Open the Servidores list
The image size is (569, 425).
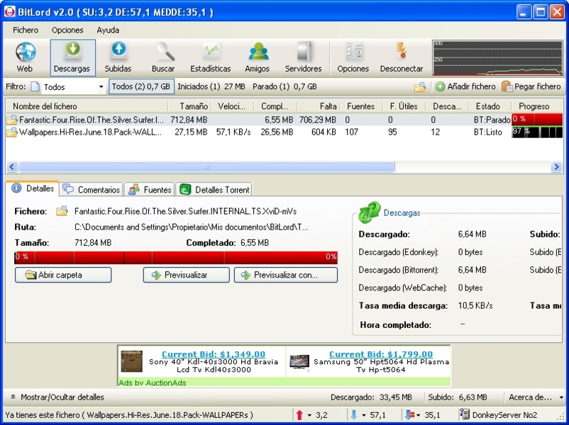tap(304, 57)
